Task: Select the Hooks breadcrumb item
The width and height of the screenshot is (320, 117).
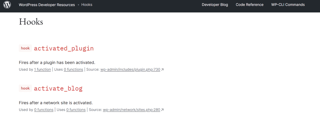Action: tap(87, 5)
